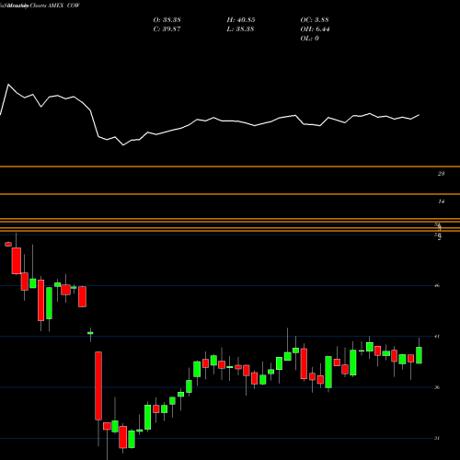Select the '41' price axis label
The height and width of the screenshot is (460, 460).
(437, 337)
